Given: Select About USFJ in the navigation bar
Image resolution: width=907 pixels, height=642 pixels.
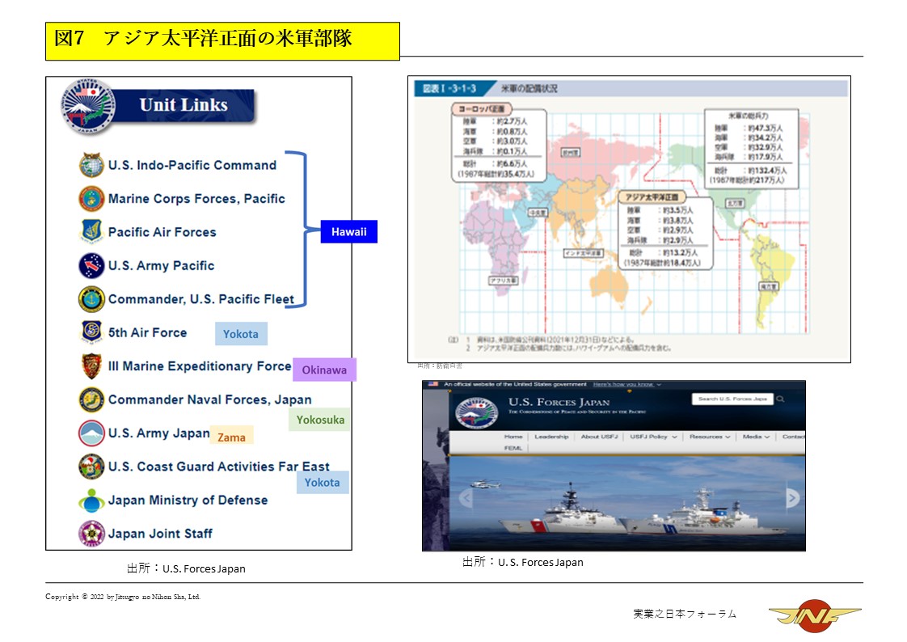Looking at the screenshot, I should 599,437.
